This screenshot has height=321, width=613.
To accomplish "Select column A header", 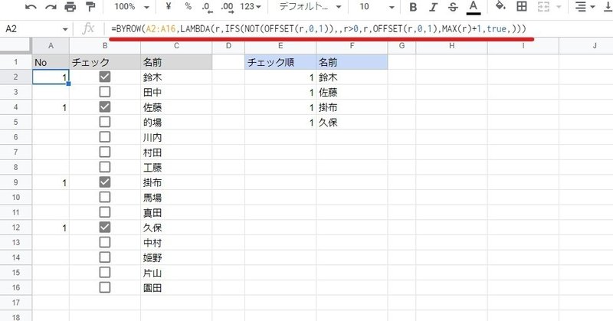I will tap(51, 46).
